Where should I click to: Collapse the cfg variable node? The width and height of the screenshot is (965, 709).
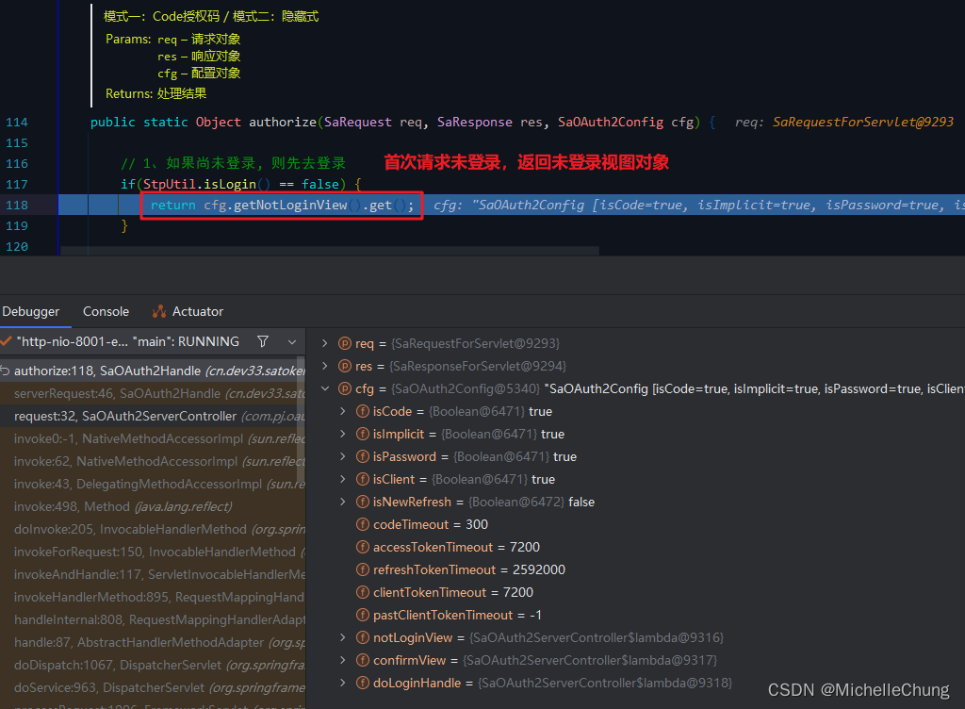325,389
